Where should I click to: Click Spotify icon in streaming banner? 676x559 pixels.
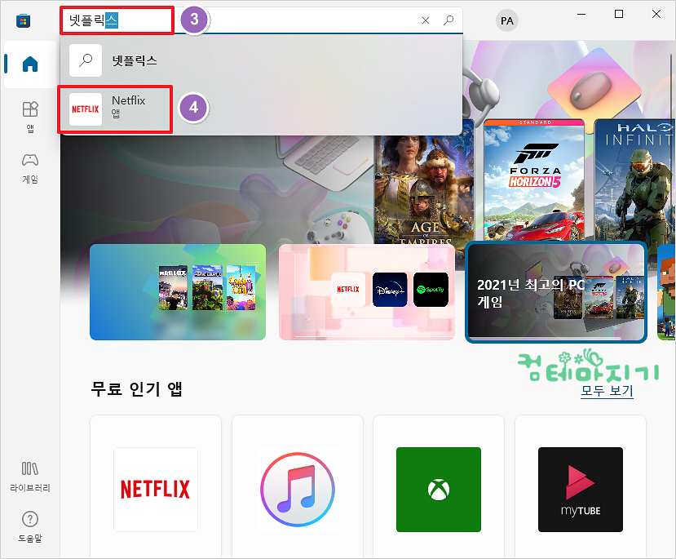431,290
